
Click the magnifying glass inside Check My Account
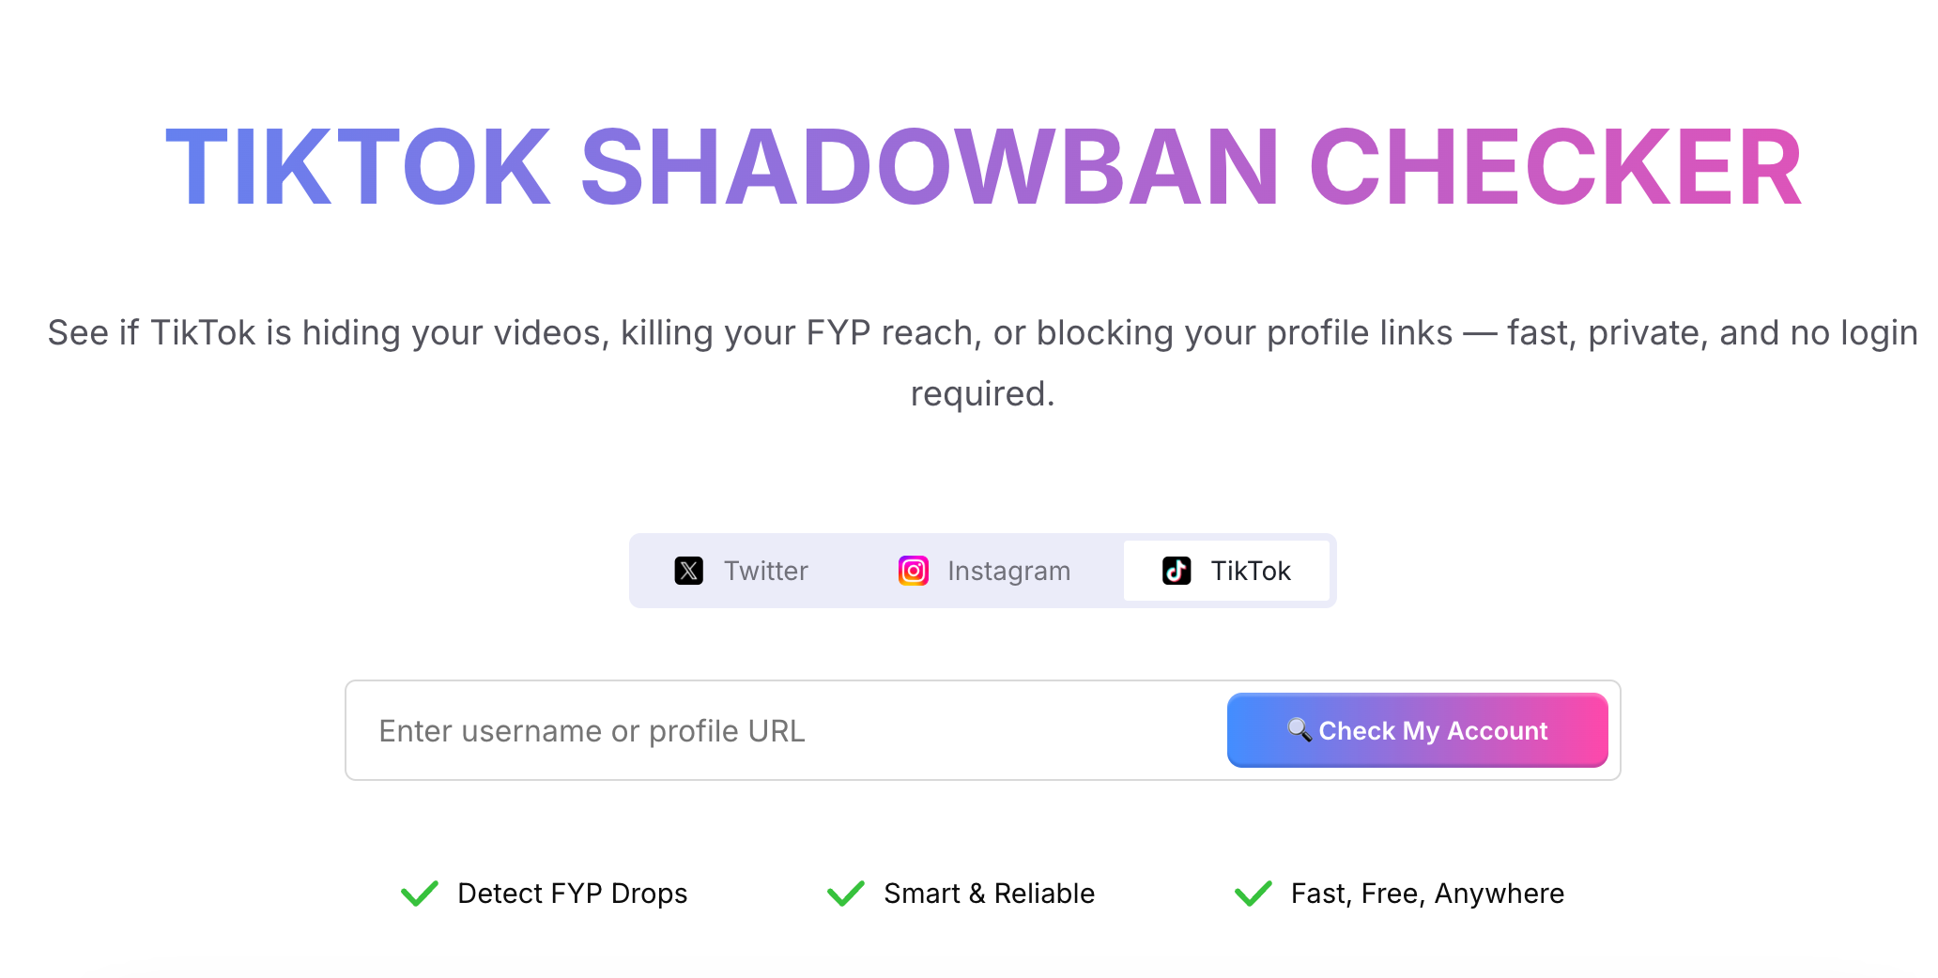tap(1300, 730)
